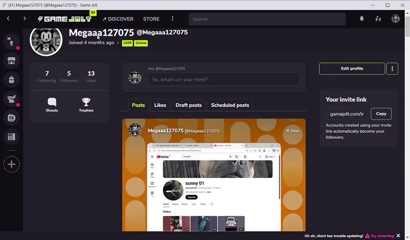Screen dimensions: 410x240
Task: Open the 7 Following list
Action: (47, 76)
